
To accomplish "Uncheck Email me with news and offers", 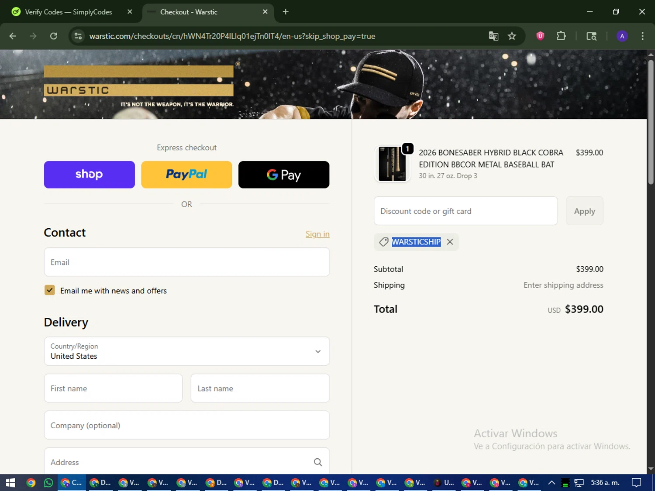I will 50,290.
